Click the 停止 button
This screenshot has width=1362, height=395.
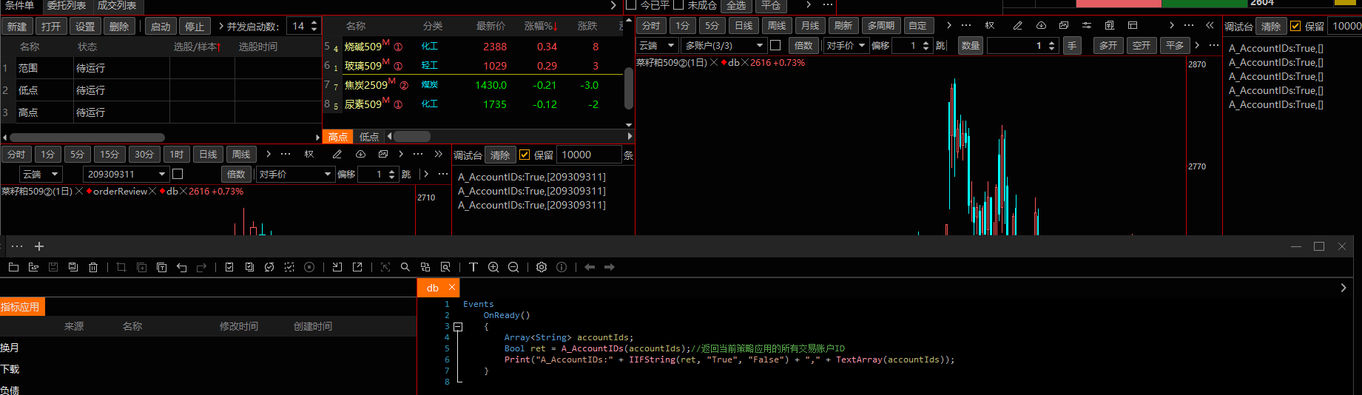(x=195, y=26)
